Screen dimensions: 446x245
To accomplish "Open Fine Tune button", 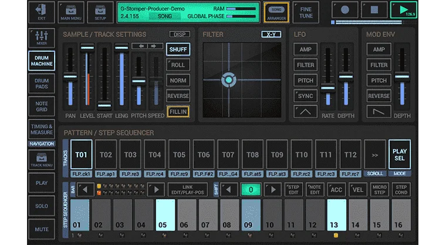I will (x=306, y=12).
